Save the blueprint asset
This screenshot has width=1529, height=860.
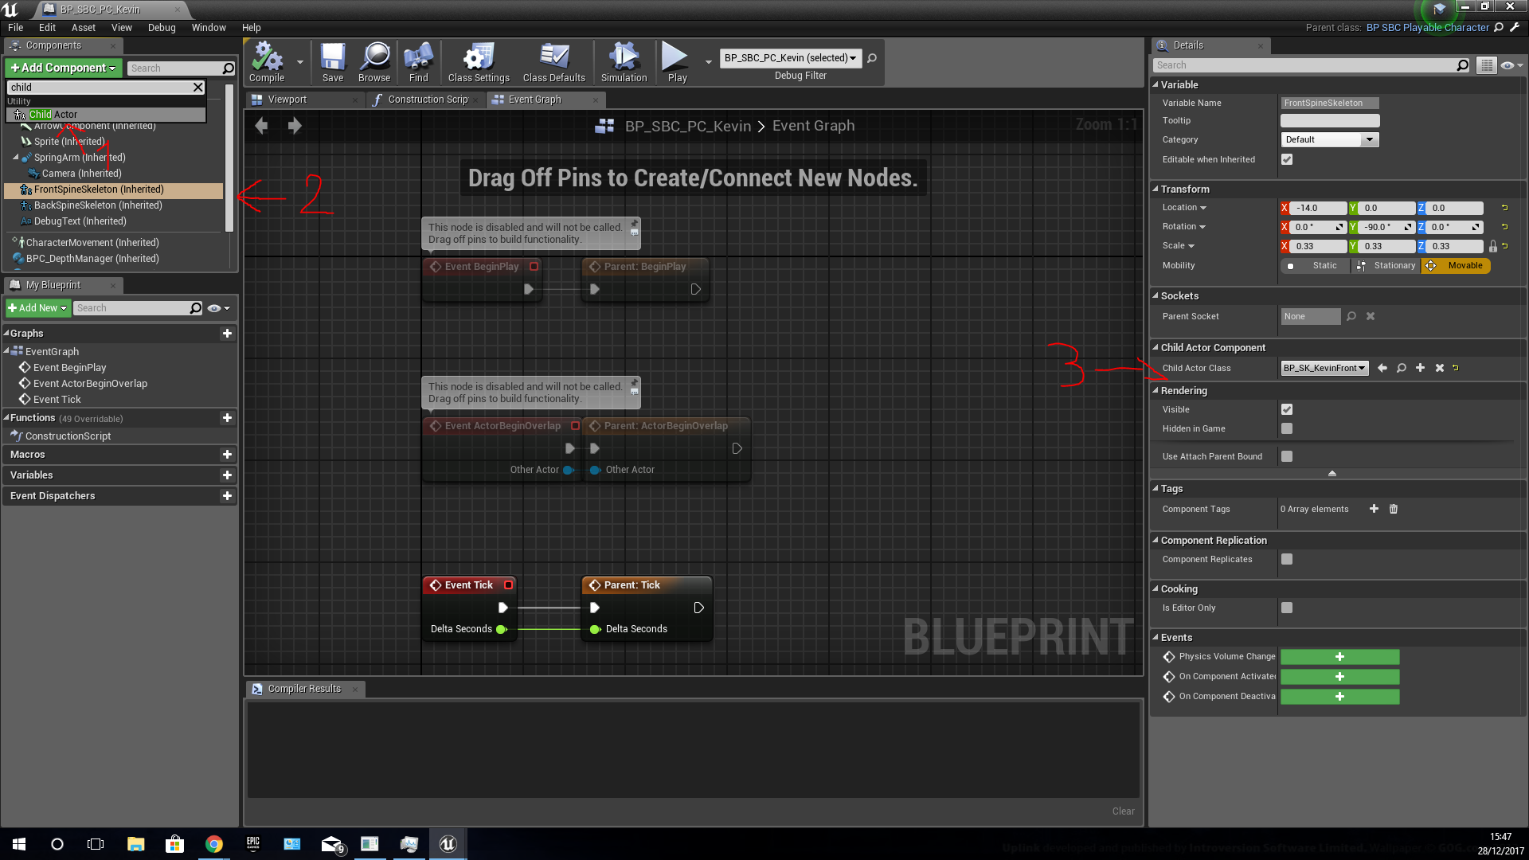(333, 62)
